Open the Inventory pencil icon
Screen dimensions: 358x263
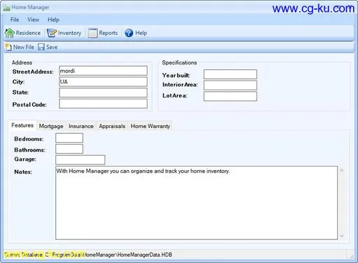pos(52,33)
